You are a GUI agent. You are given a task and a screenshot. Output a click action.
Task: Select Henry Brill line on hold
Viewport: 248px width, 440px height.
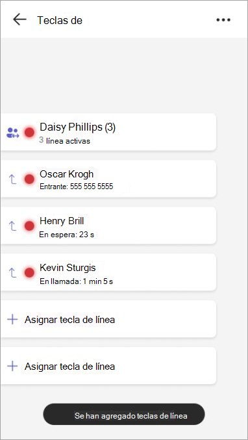coord(108,226)
